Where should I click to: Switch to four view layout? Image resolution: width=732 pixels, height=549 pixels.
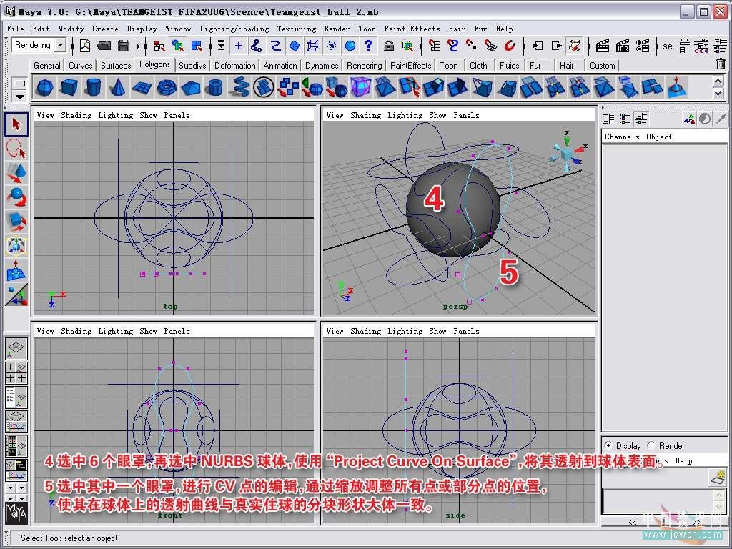pos(16,373)
